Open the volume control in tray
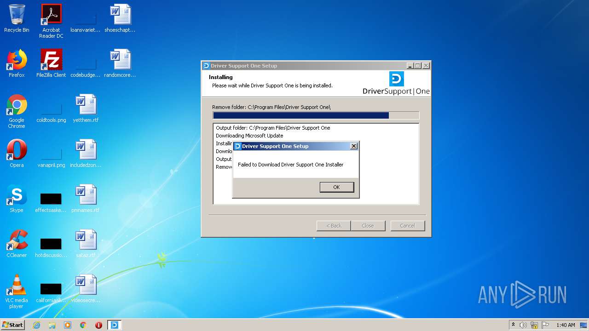589x331 pixels. click(523, 325)
